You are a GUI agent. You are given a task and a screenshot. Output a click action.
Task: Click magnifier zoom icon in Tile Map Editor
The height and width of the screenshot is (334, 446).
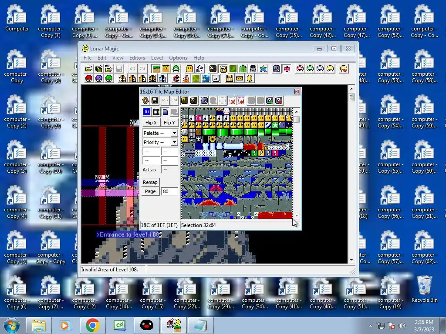coord(204,100)
